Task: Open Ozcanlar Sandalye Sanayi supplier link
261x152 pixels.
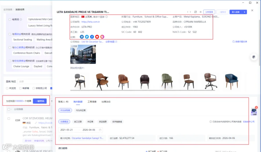Action: pos(88,138)
